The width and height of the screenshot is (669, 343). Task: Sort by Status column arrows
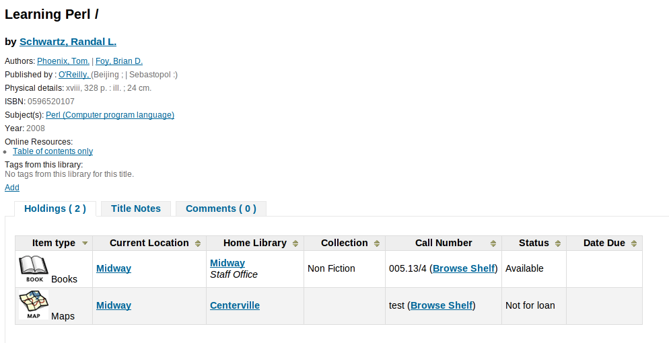tap(558, 243)
